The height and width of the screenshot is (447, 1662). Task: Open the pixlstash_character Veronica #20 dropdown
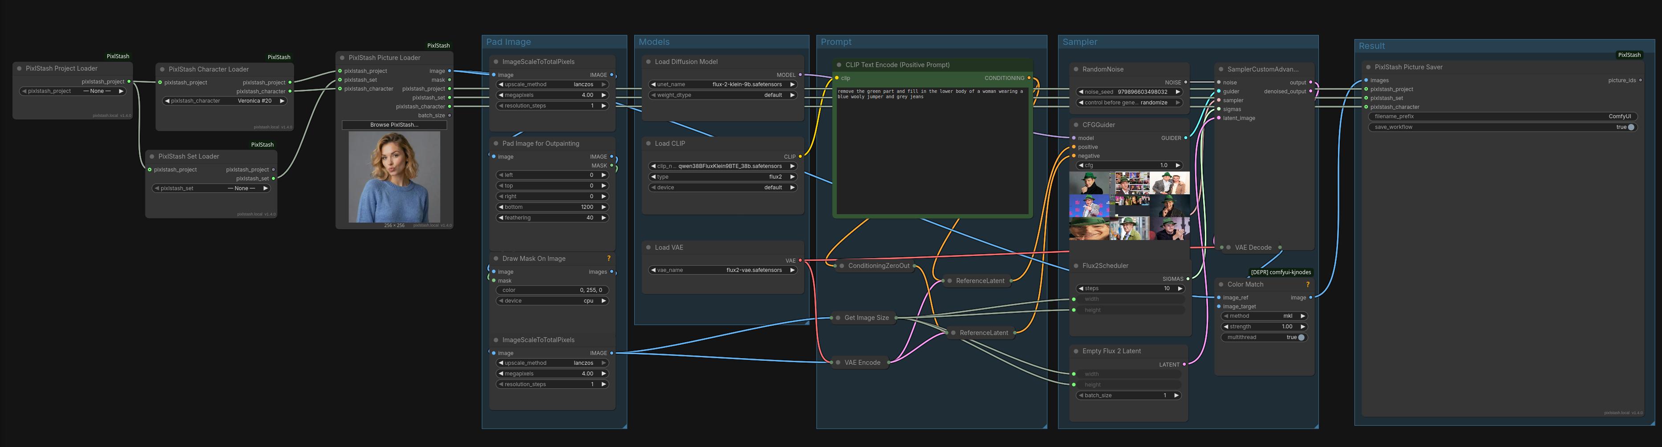(x=224, y=100)
